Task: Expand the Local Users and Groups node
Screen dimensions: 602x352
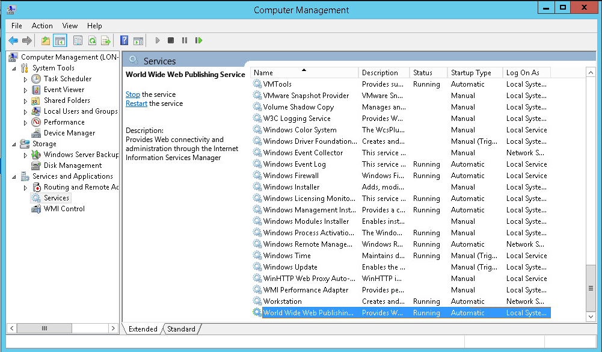Action: click(x=25, y=111)
